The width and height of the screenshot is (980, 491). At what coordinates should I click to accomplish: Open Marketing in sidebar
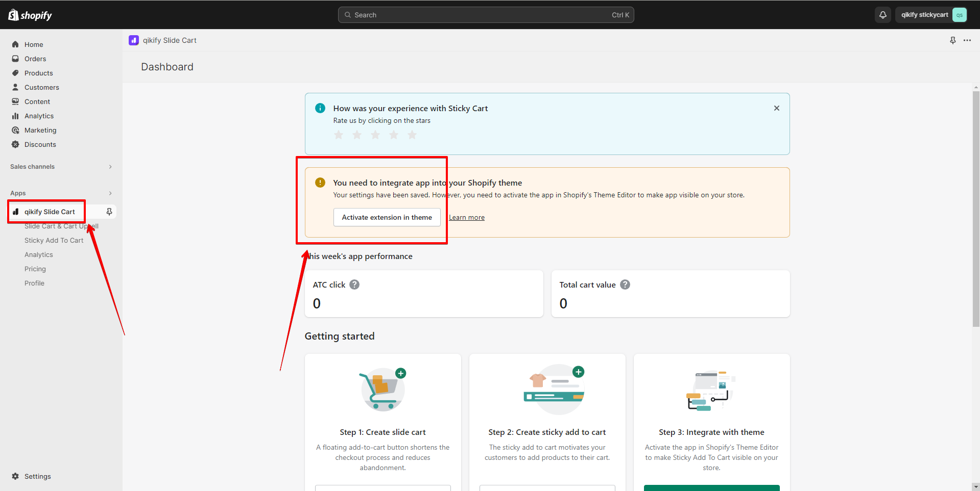tap(40, 130)
